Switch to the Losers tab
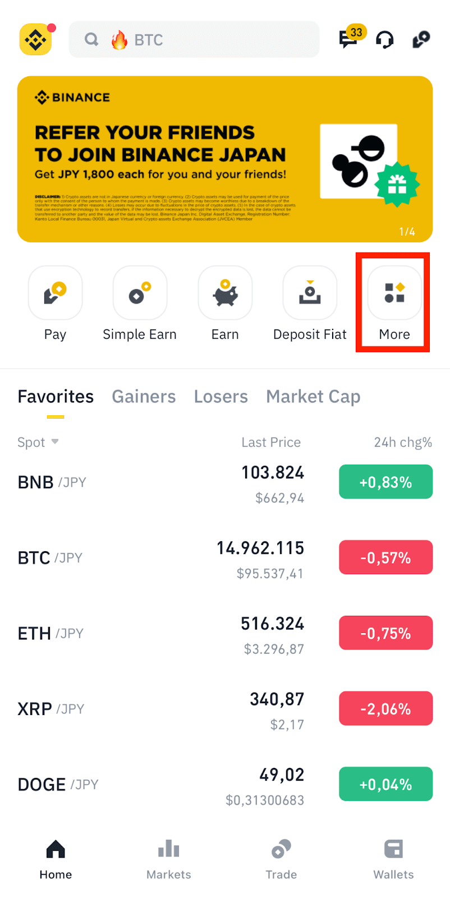450x898 pixels. tap(221, 396)
